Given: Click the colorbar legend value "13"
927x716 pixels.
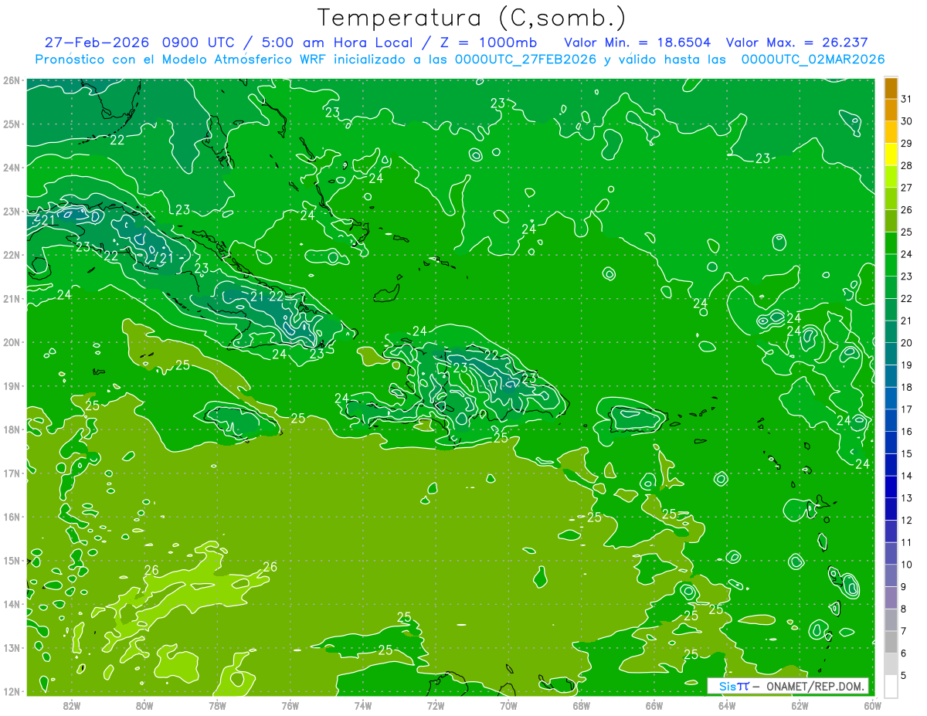Looking at the screenshot, I should click(906, 498).
